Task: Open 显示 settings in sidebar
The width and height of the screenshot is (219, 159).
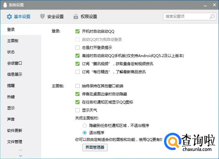Action: pos(21,108)
